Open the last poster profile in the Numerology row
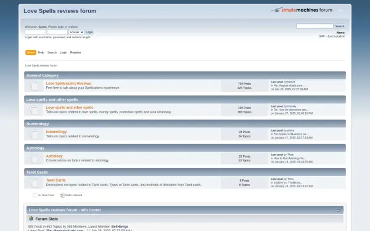 click(290, 131)
